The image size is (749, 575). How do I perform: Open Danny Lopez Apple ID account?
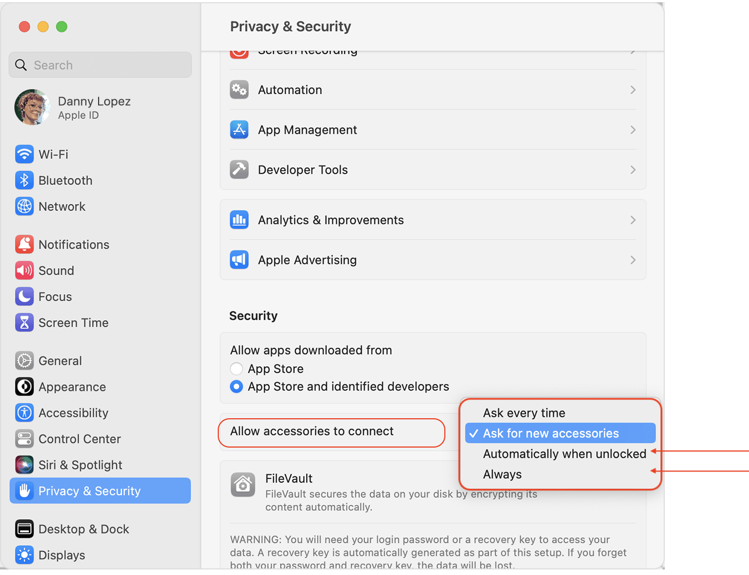pyautogui.click(x=94, y=107)
